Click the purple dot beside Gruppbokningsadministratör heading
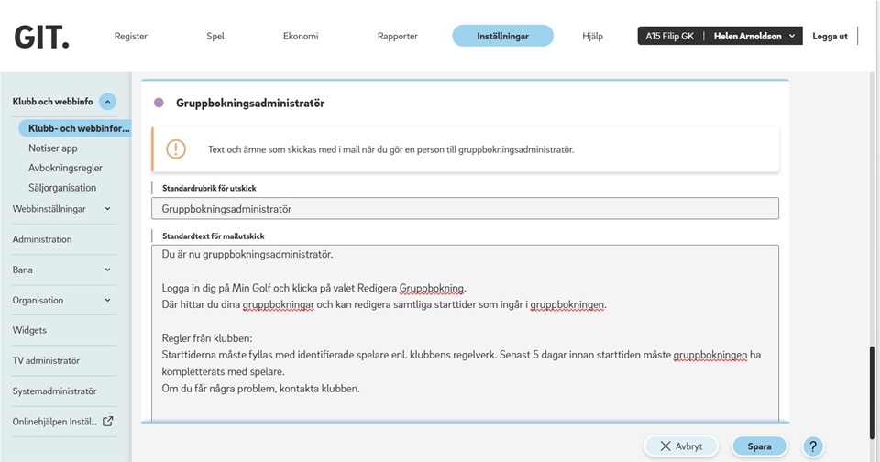This screenshot has height=462, width=880. 159,104
